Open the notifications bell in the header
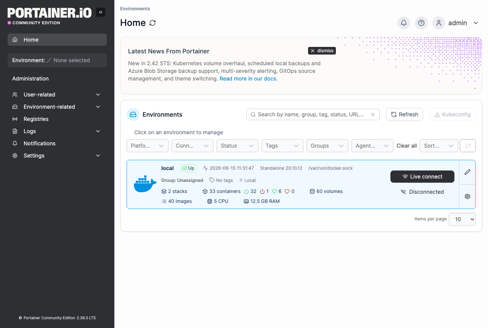 pyautogui.click(x=404, y=23)
